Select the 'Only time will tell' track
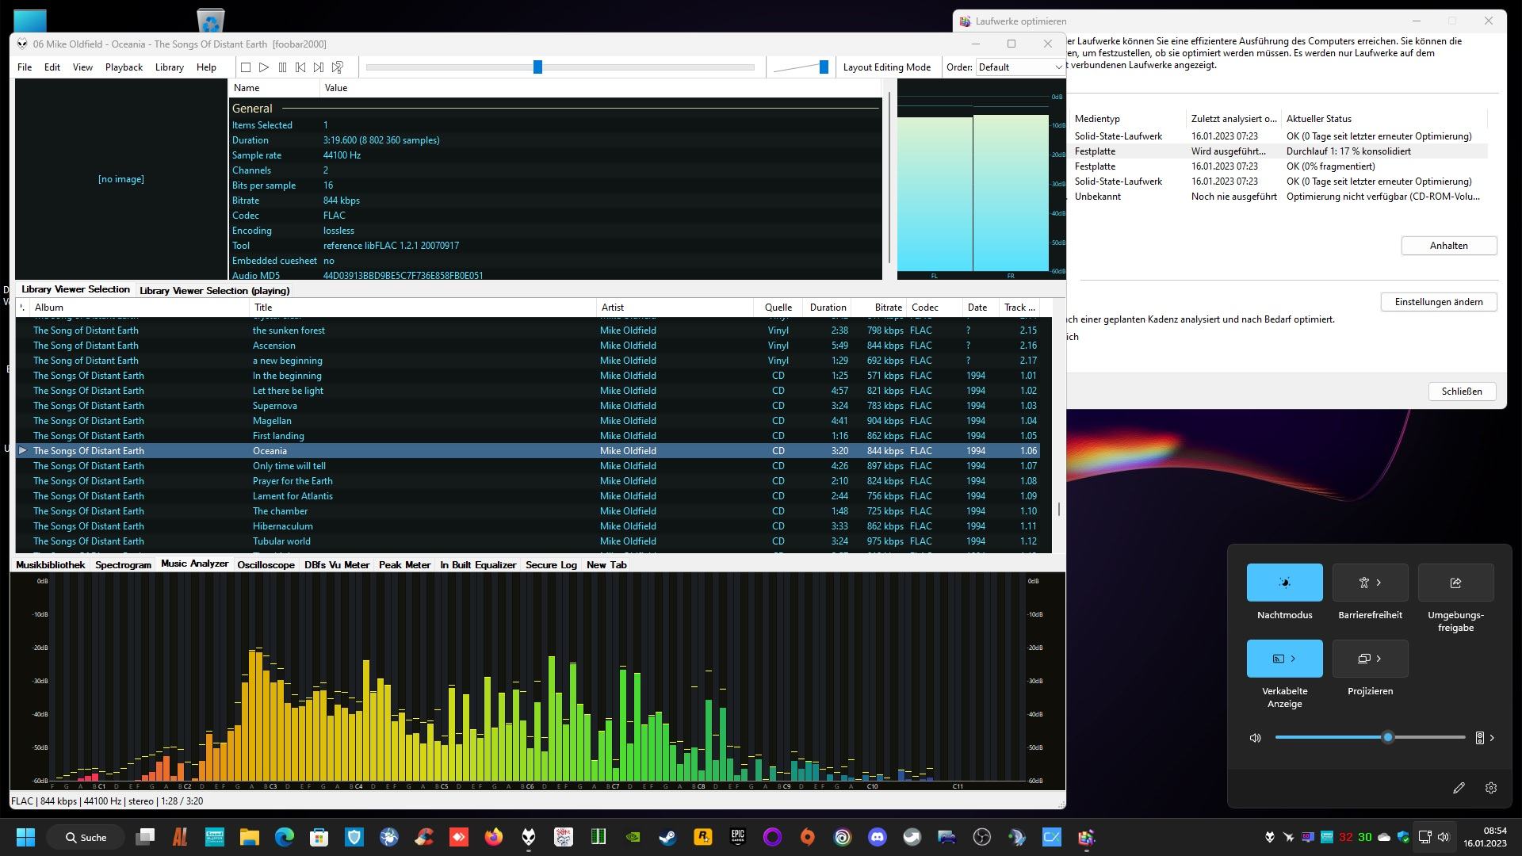This screenshot has width=1522, height=856. coord(527,466)
